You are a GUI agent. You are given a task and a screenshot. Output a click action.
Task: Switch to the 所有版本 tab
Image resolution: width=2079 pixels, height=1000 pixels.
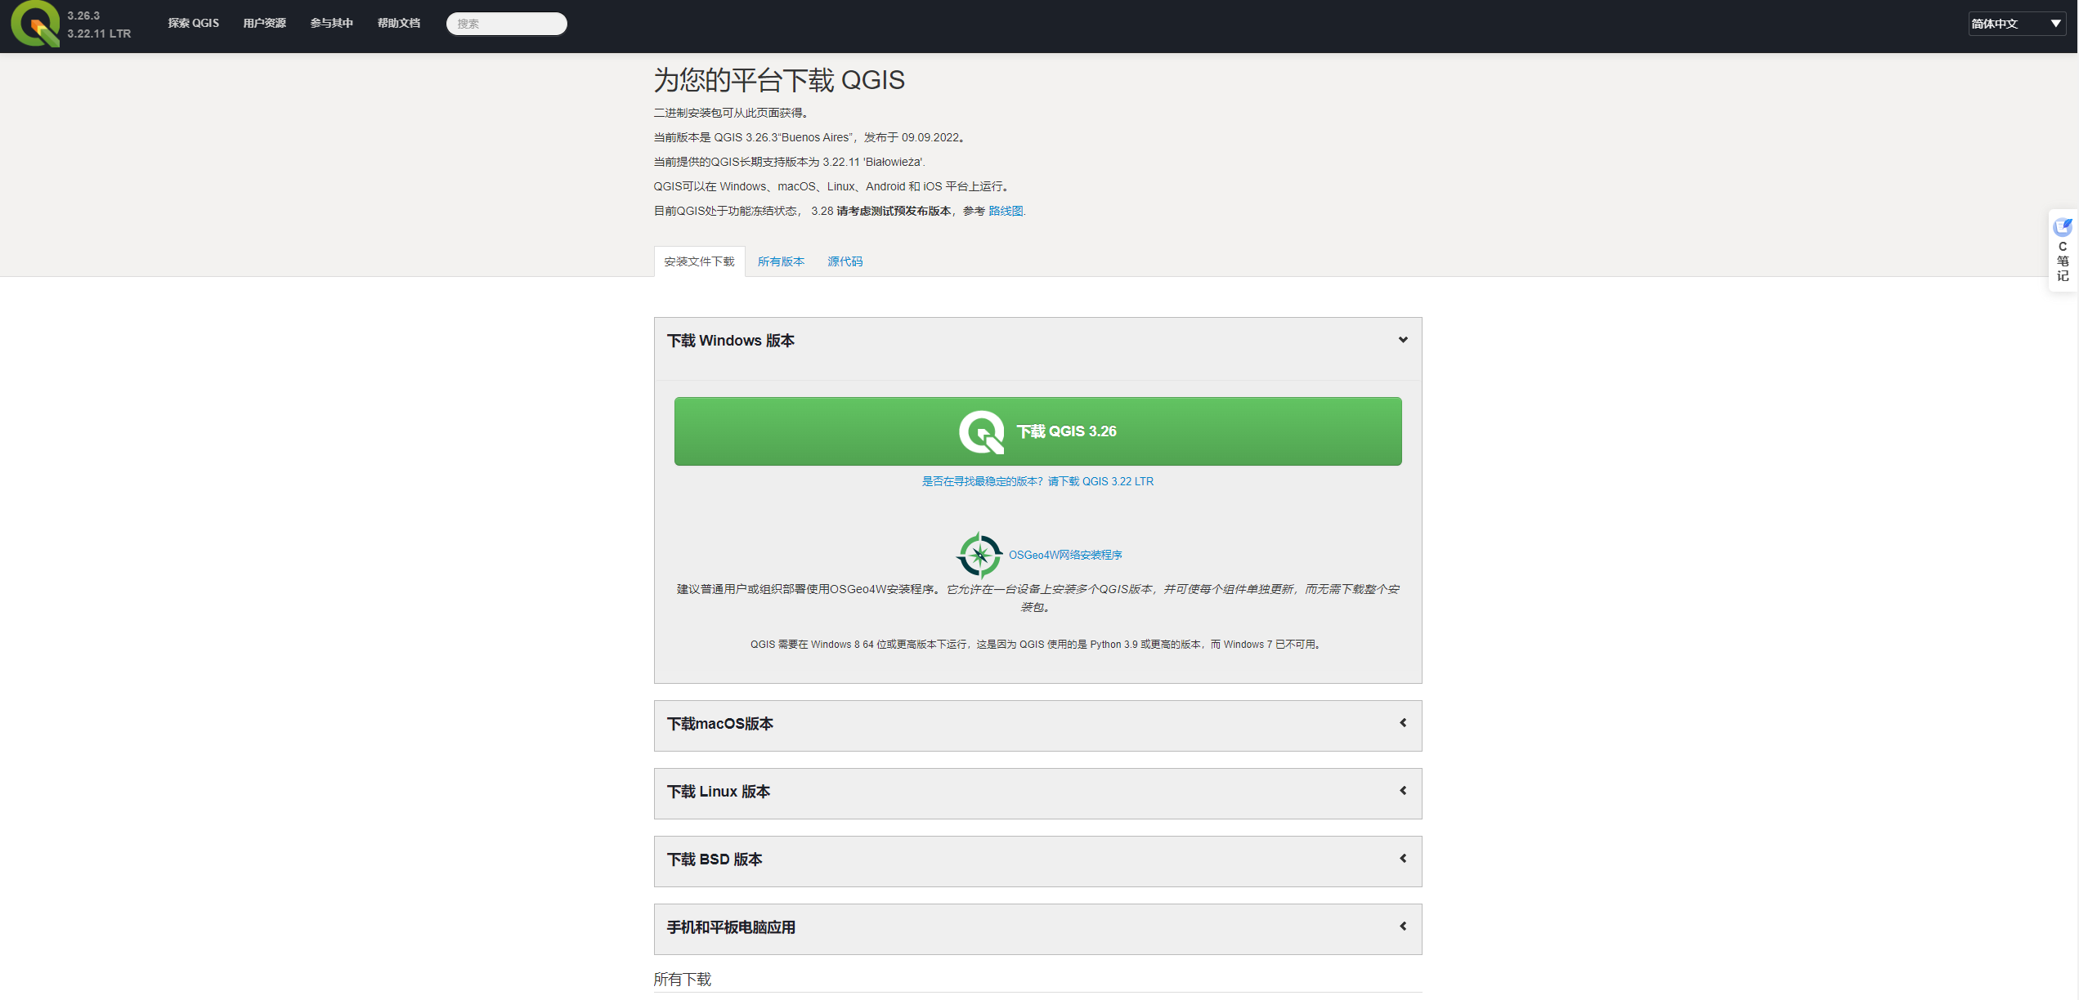point(781,261)
